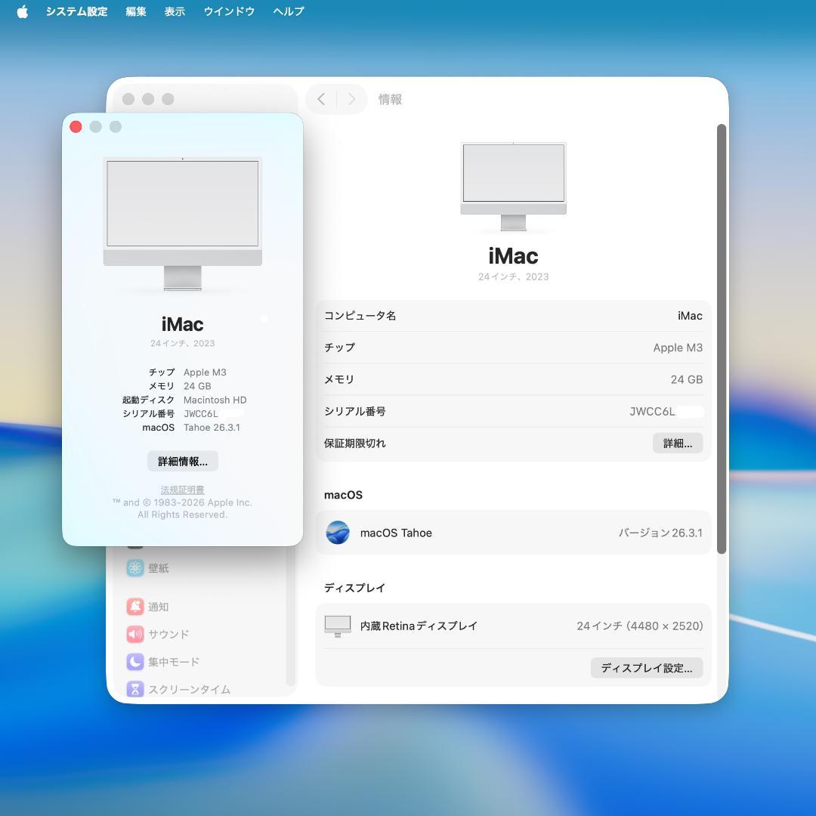Click the macOS Tahoe label
Image resolution: width=816 pixels, height=816 pixels.
click(x=396, y=533)
